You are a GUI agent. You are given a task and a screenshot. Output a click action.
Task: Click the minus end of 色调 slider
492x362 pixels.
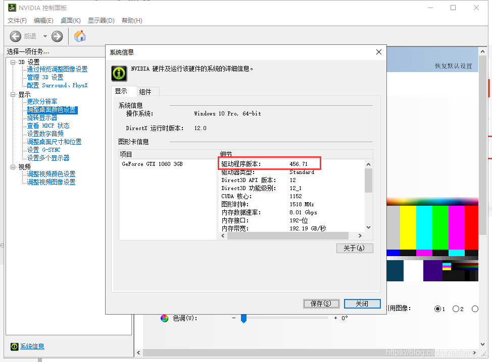(234, 318)
